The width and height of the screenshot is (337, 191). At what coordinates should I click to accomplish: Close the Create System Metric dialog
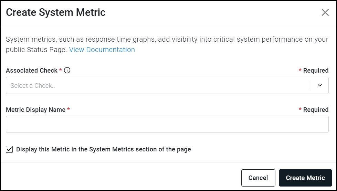coord(325,12)
